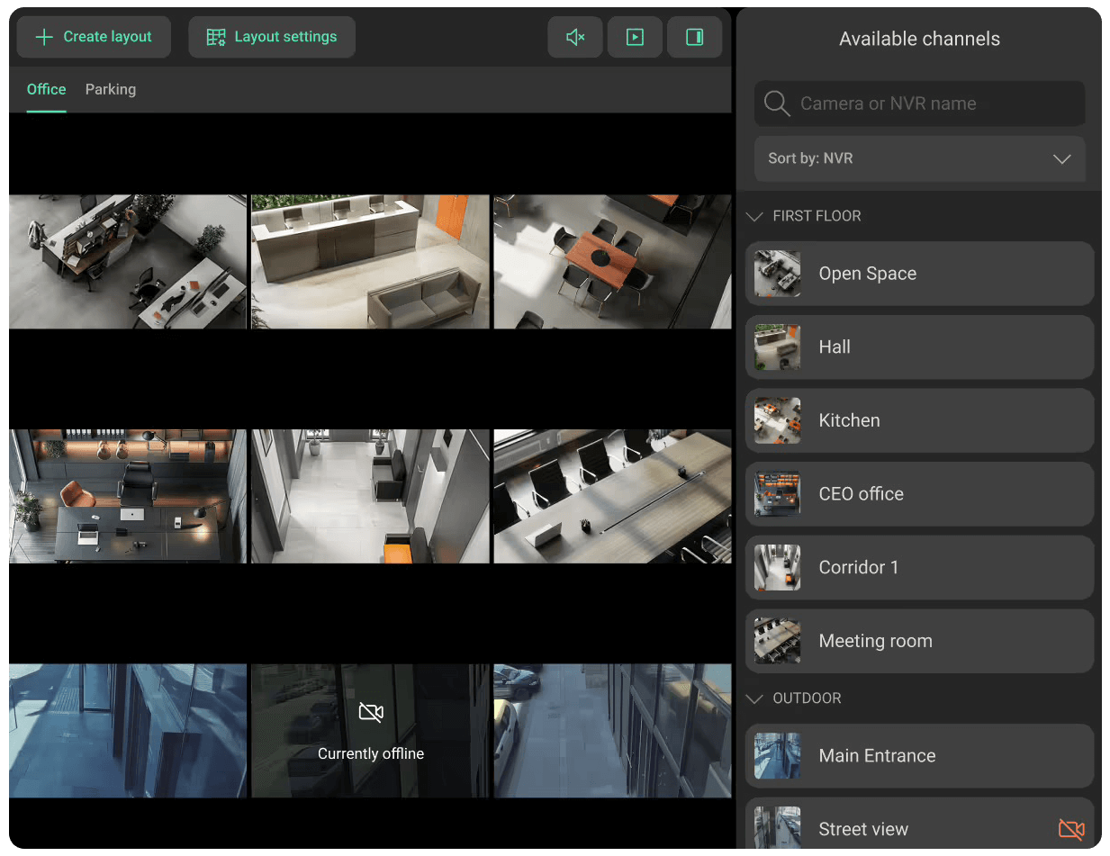Viewport: 1110px width, 856px height.
Task: Select the meeting room camera feed tile
Action: coord(612,496)
